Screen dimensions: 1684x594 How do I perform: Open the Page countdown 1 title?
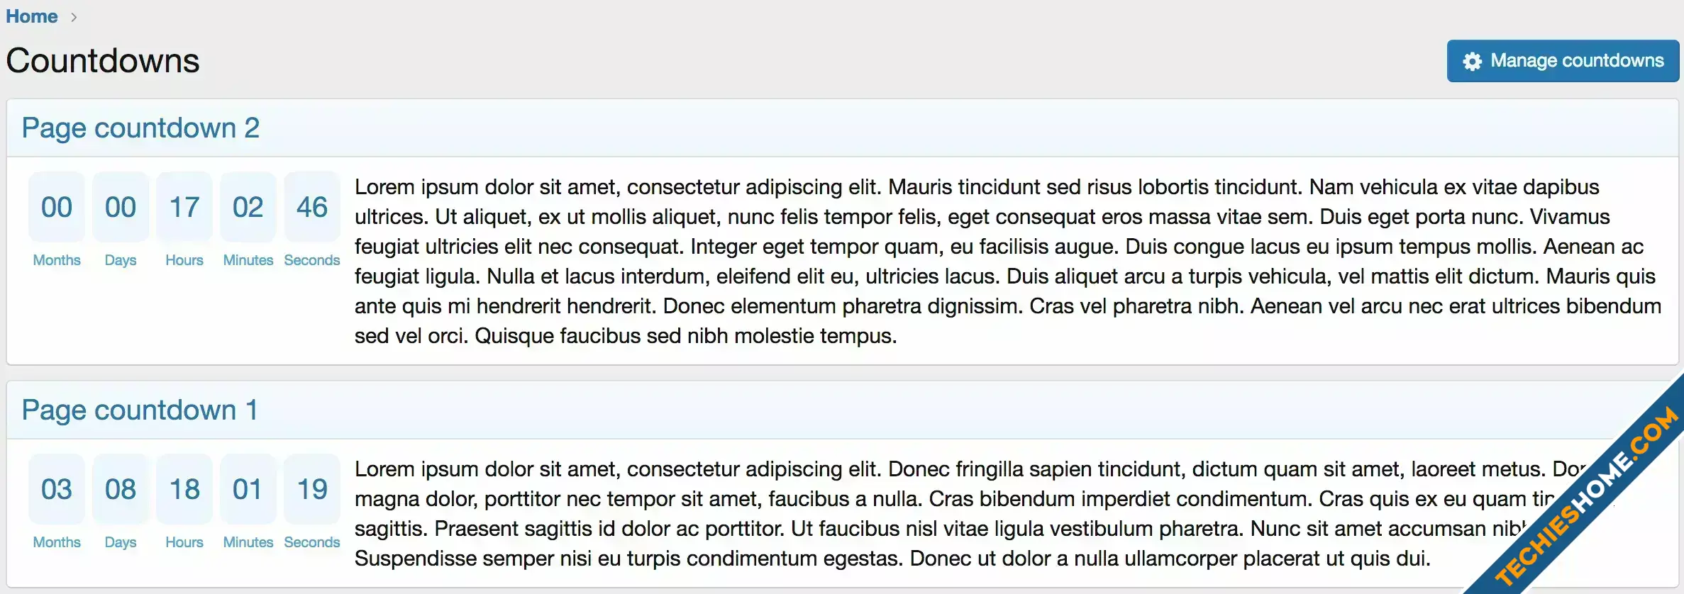[140, 410]
